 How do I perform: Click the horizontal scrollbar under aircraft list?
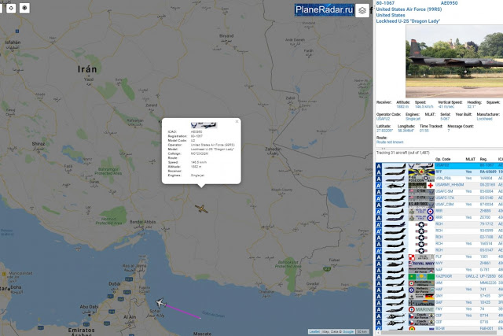tap(439, 333)
